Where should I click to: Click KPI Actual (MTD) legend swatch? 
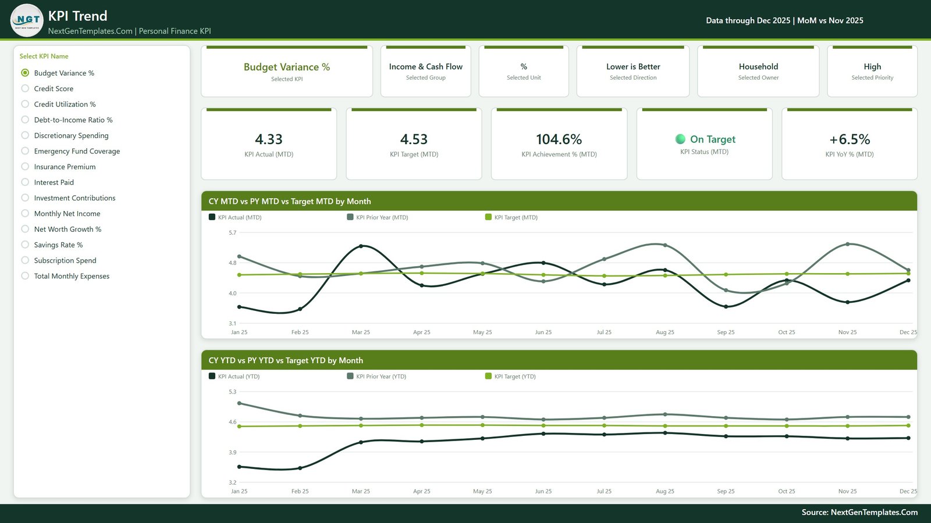coord(212,217)
